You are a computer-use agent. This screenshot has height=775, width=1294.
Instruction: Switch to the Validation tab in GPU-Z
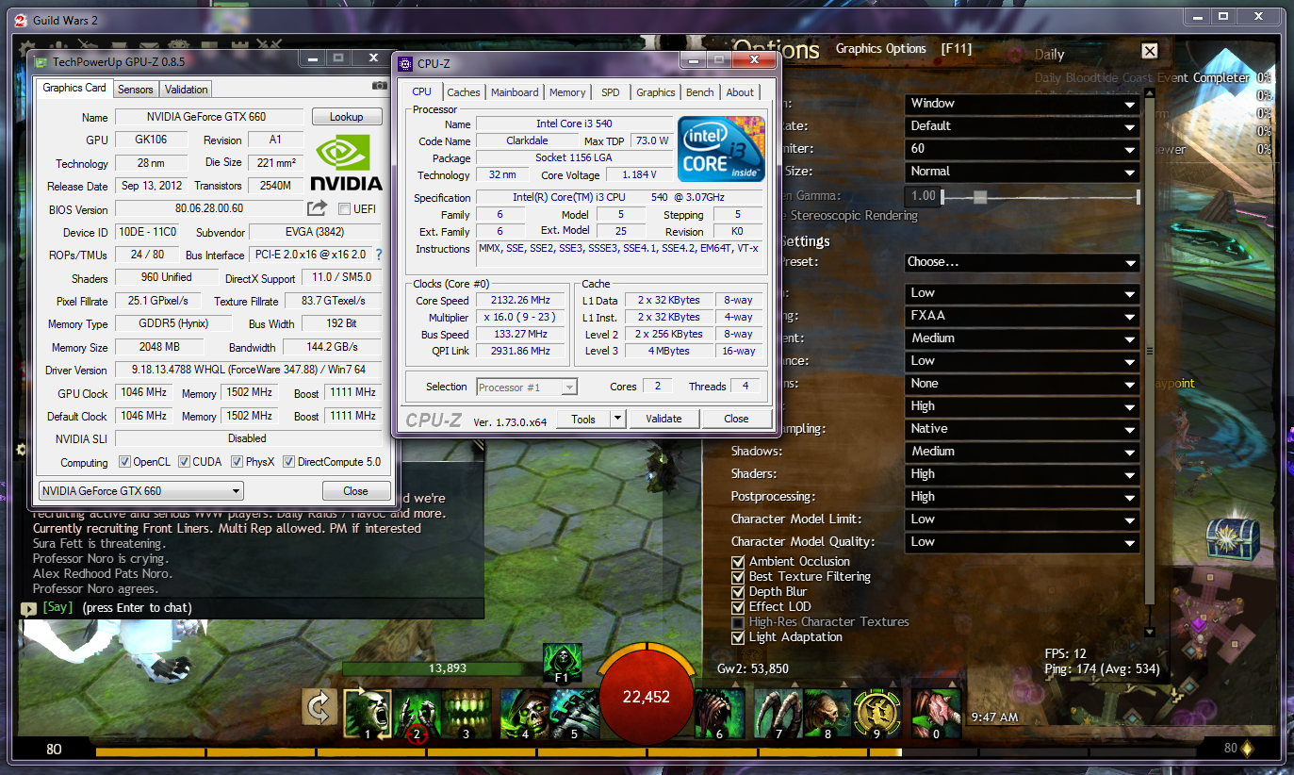(x=186, y=90)
